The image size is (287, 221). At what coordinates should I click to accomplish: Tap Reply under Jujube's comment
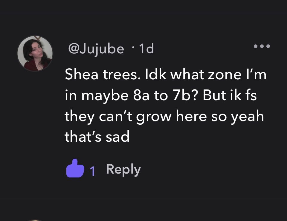(x=123, y=169)
